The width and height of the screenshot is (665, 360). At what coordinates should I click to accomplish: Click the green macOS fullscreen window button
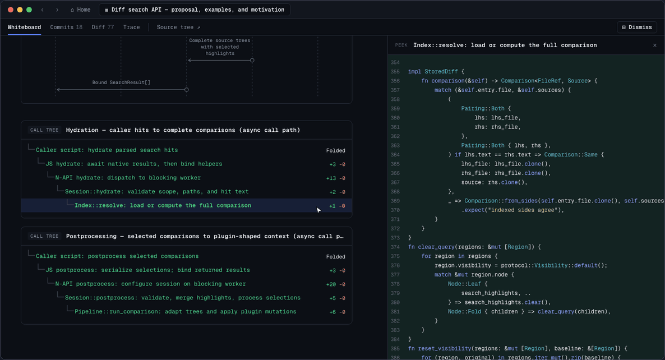coord(29,10)
